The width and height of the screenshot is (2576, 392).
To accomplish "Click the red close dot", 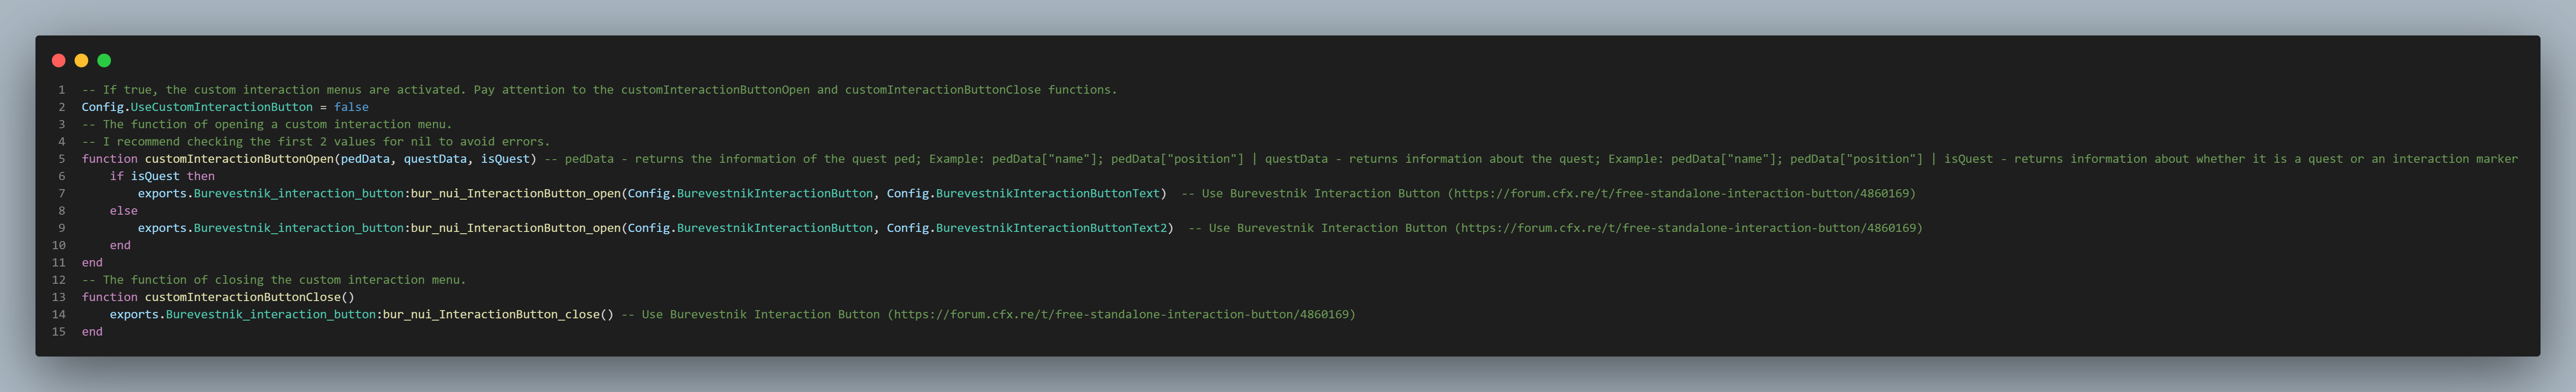I will click(x=59, y=61).
